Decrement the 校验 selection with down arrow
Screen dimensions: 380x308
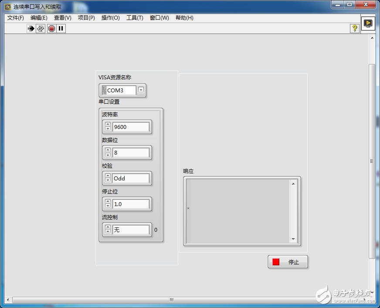coord(108,180)
